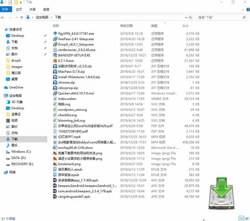The height and width of the screenshot is (221, 250).
Task: Open 蒲公英 folder in navigation pane
Action: (16, 73)
